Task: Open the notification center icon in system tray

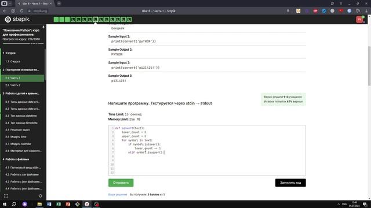Action: pos(365,204)
